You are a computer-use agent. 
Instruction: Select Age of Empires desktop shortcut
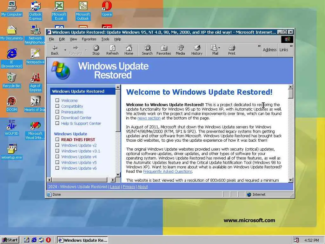(x=36, y=82)
